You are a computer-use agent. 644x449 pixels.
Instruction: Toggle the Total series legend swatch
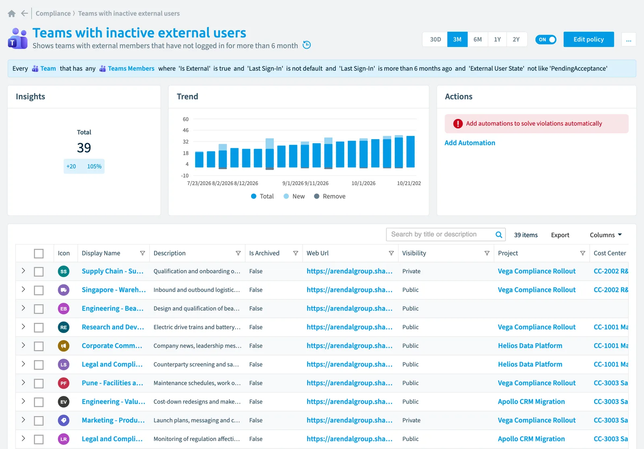[x=254, y=196]
